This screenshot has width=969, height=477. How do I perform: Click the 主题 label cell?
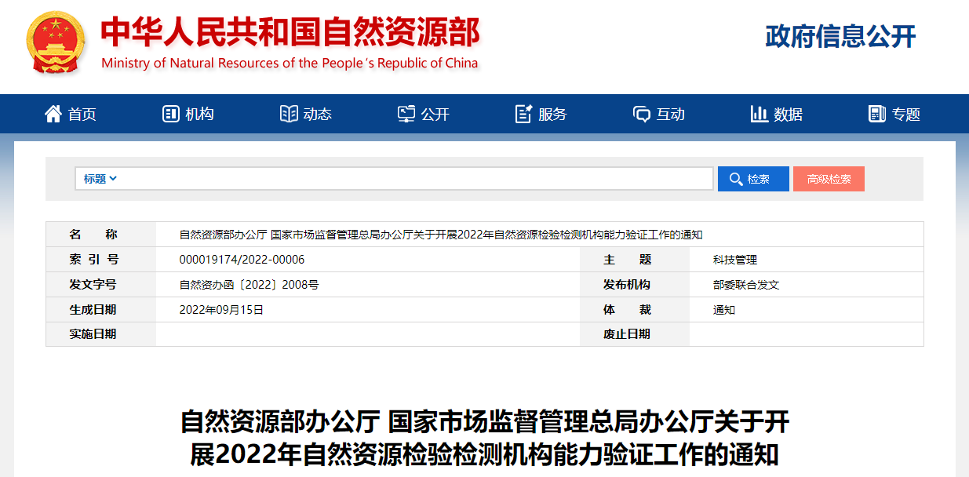(x=635, y=260)
